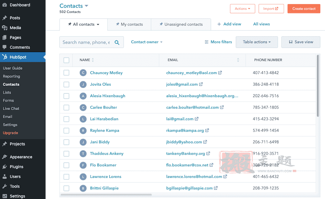
Task: Switch to the Unassigned contacts tab
Action: [181, 24]
